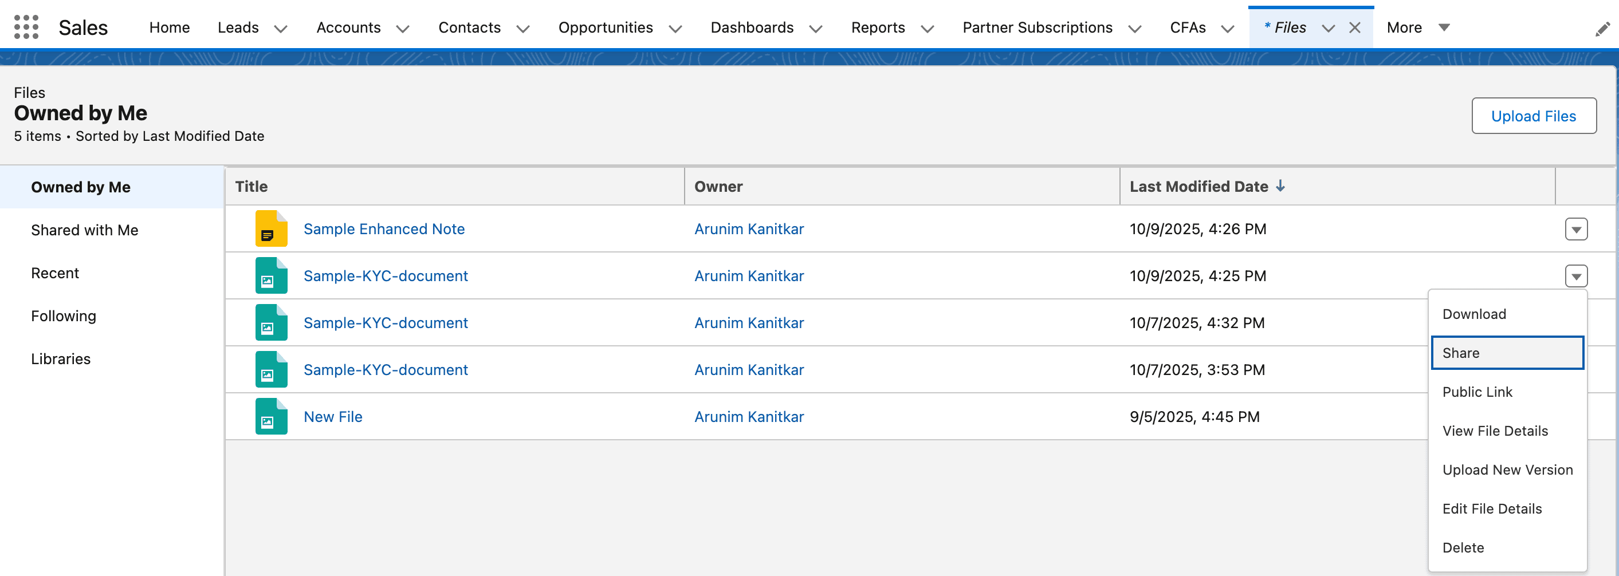Click the Upload Files button
The width and height of the screenshot is (1619, 576).
[1533, 116]
